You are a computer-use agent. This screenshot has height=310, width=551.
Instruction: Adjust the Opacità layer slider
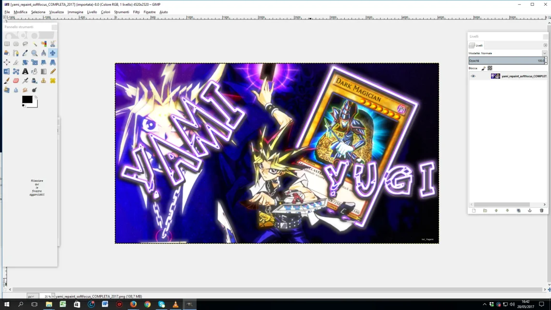(x=506, y=61)
